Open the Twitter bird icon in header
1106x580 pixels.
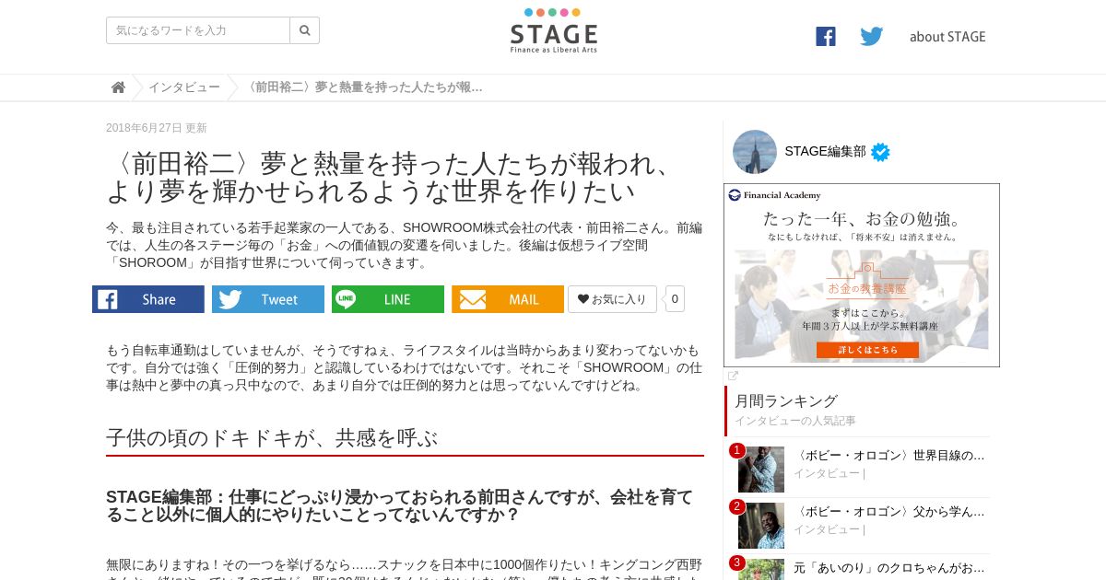point(872,37)
